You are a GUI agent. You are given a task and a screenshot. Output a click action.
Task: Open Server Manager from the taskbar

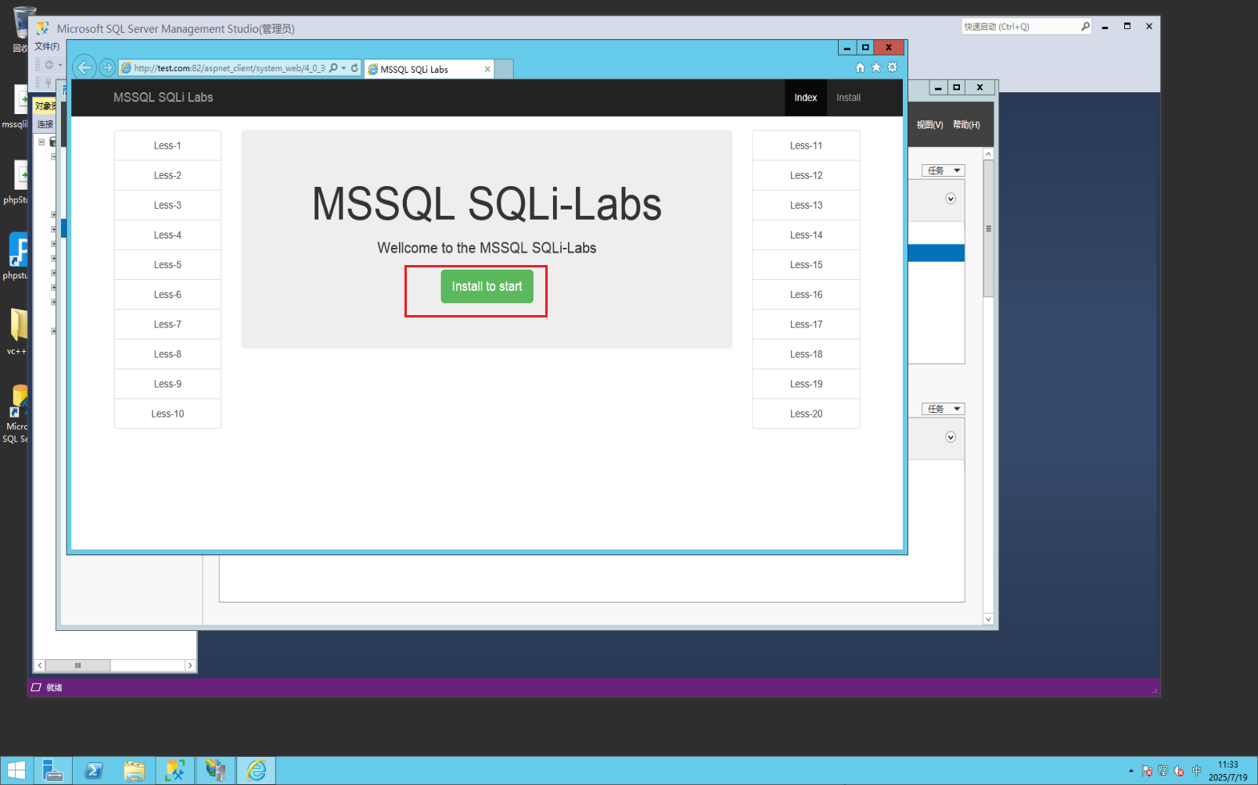pyautogui.click(x=52, y=770)
